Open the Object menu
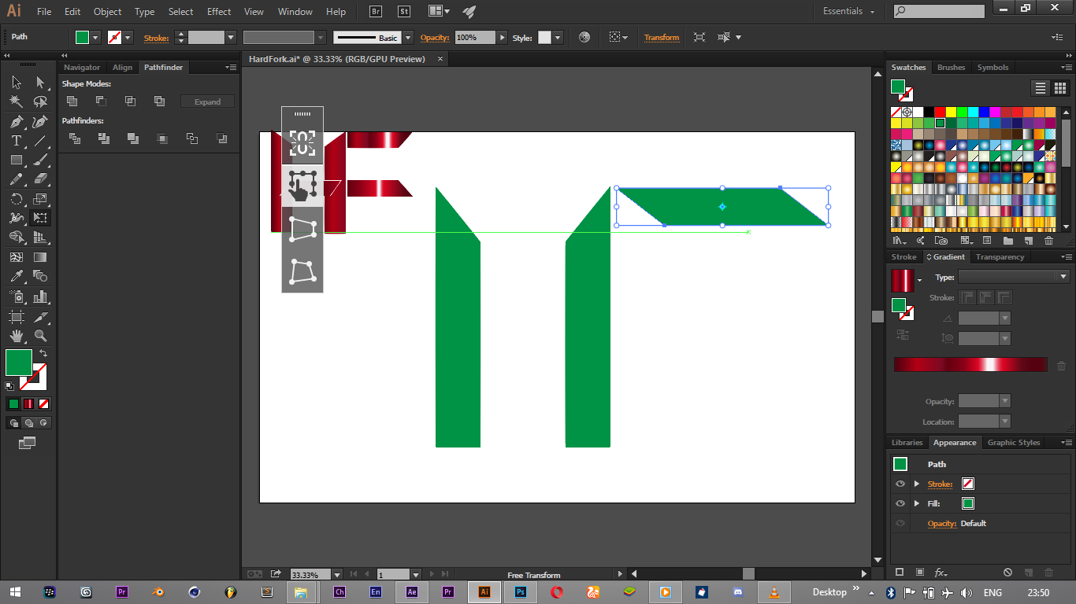The image size is (1076, 604). [107, 12]
